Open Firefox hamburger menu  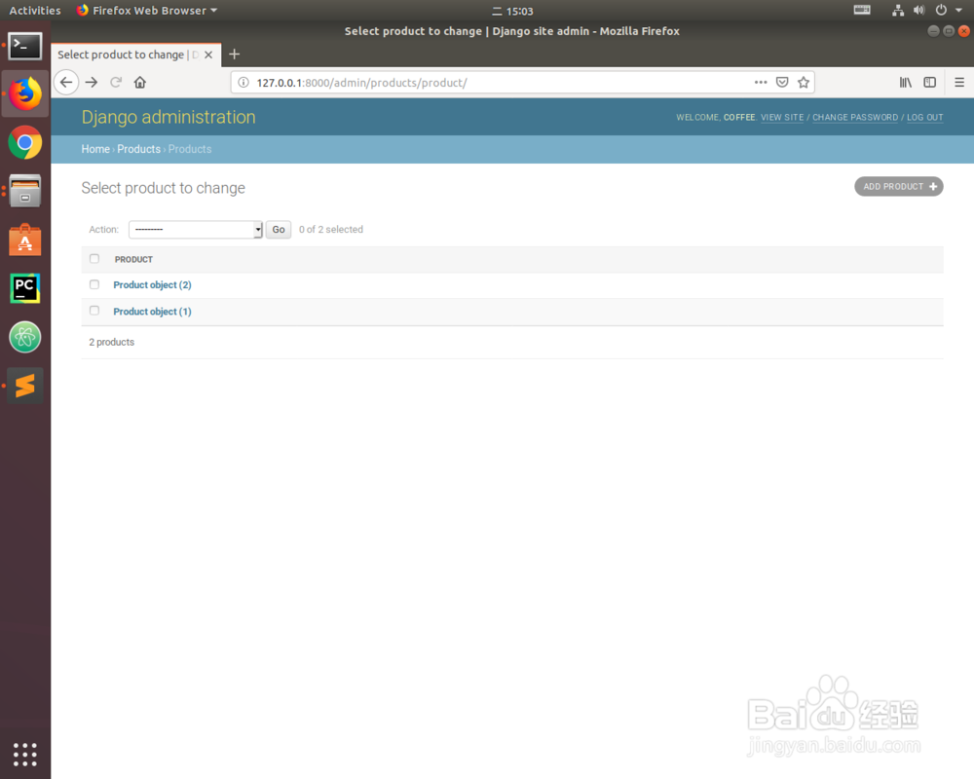(959, 82)
